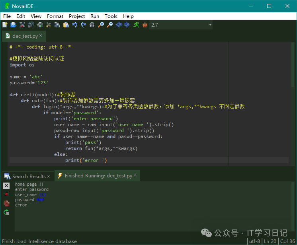Click the Paste clipboard icon
The image size is (297, 245).
66,25
